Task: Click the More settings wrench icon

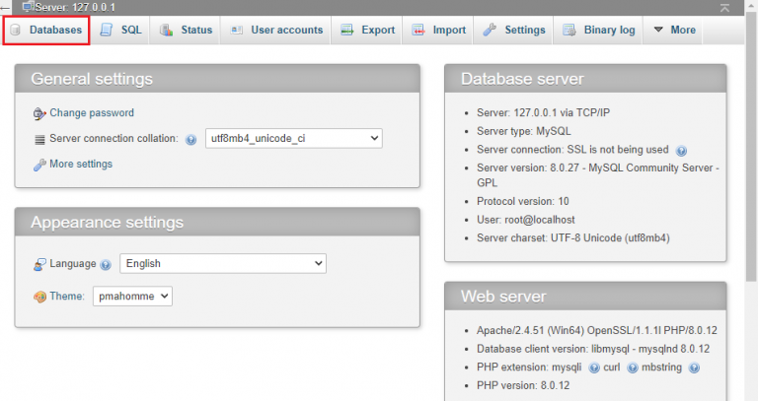Action: click(x=39, y=165)
